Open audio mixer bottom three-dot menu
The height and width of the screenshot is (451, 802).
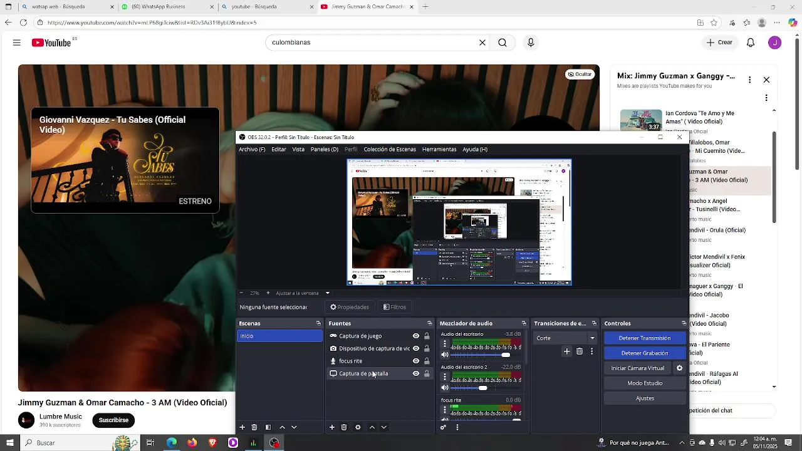click(x=457, y=427)
